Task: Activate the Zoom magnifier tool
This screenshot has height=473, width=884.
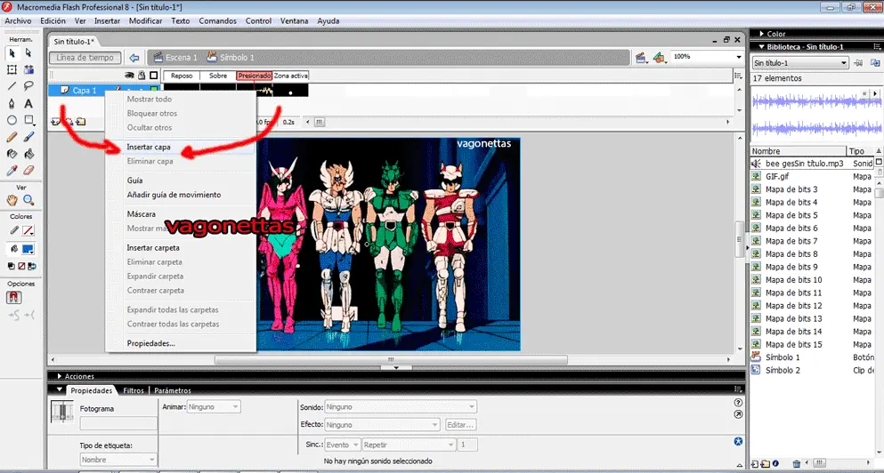Action: pos(28,200)
